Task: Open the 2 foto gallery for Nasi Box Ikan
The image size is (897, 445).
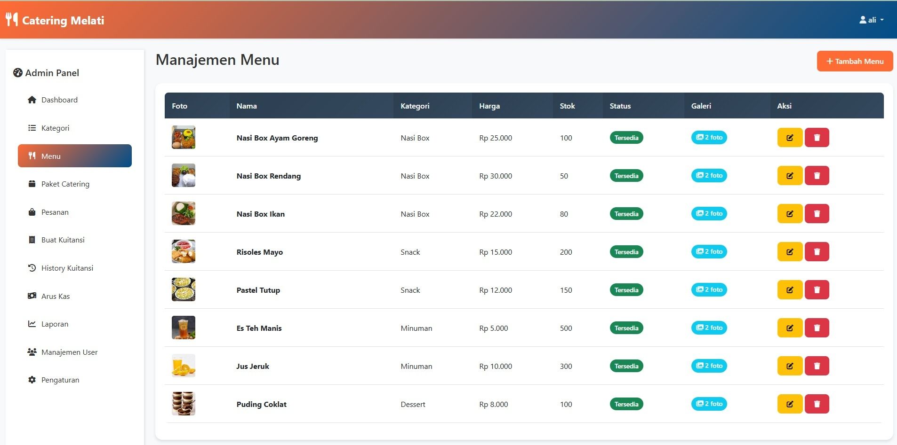Action: [x=709, y=214]
